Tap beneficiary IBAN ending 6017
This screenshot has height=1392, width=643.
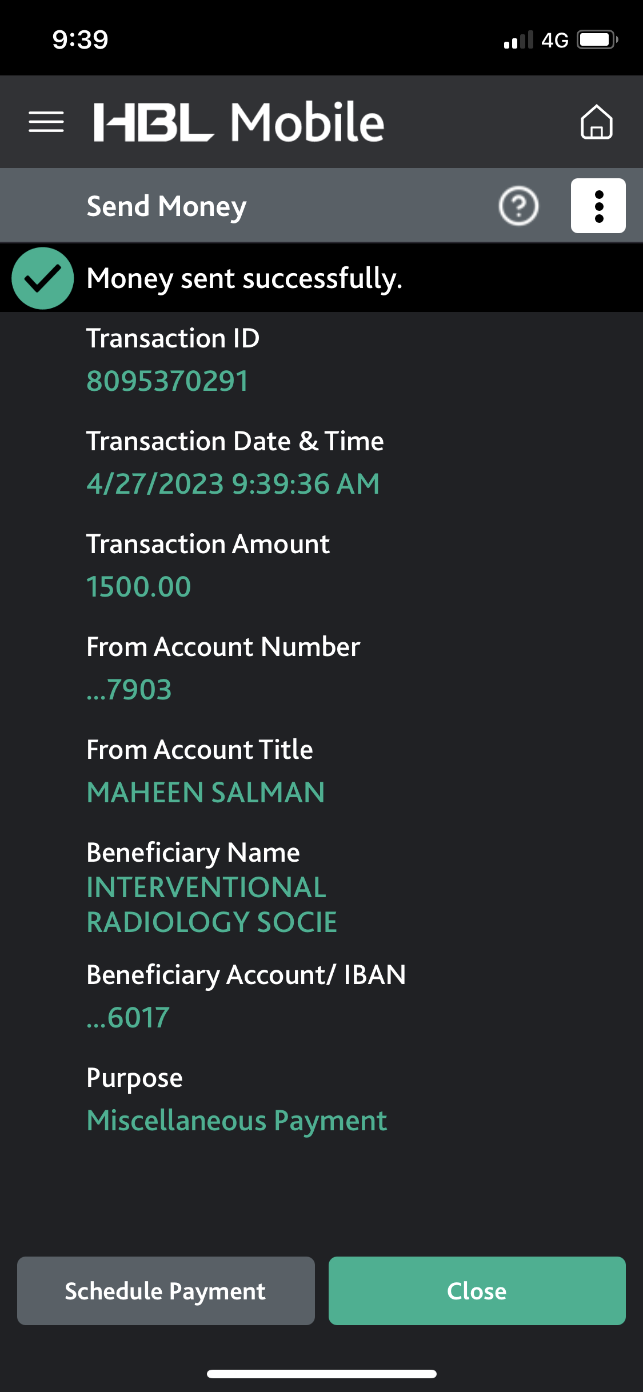(x=128, y=1018)
